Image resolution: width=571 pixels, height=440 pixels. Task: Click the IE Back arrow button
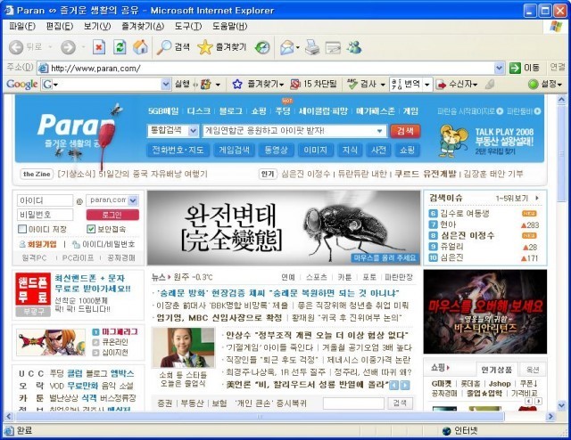16,47
